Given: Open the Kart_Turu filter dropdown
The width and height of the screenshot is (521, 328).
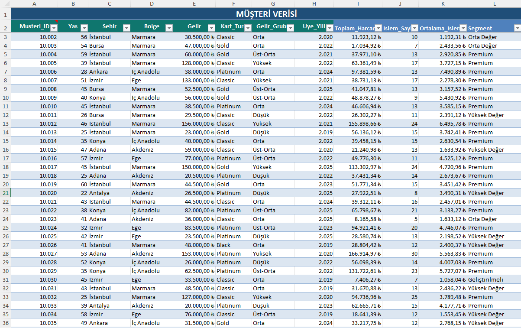Looking at the screenshot, I should coord(248,28).
